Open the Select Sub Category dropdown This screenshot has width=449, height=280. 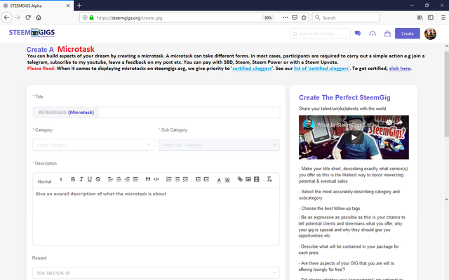219,145
